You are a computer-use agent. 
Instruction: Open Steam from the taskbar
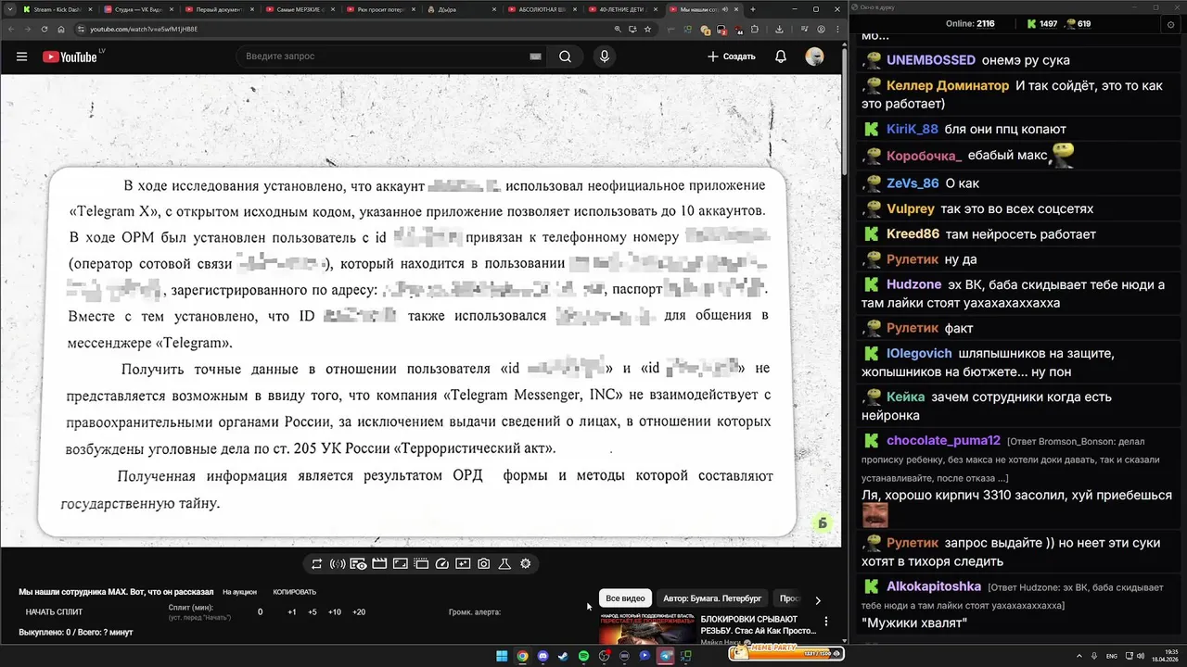[x=563, y=656]
